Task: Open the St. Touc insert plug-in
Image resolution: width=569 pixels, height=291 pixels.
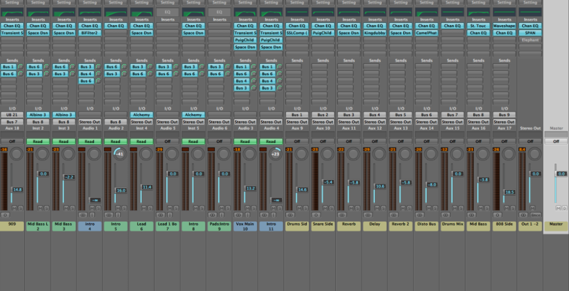Action: [478, 26]
